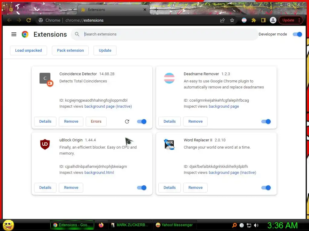309x231 pixels.
Task: Click the uBlock Origin shield icon
Action: click(45, 144)
